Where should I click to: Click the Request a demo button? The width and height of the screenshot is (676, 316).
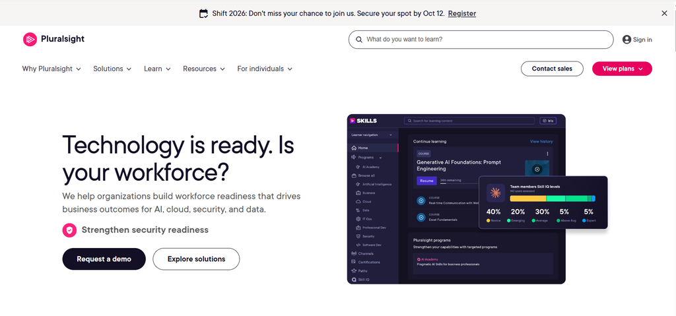click(x=104, y=259)
